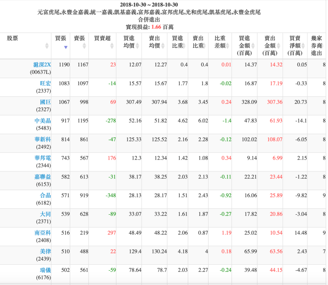The height and width of the screenshot is (285, 328).
Task: Sort by 買賣淨額 column header
Action: click(295, 45)
